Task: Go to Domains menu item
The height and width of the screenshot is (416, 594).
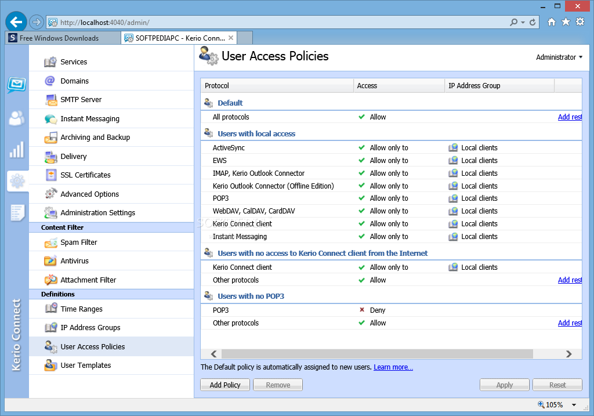Action: (x=75, y=81)
